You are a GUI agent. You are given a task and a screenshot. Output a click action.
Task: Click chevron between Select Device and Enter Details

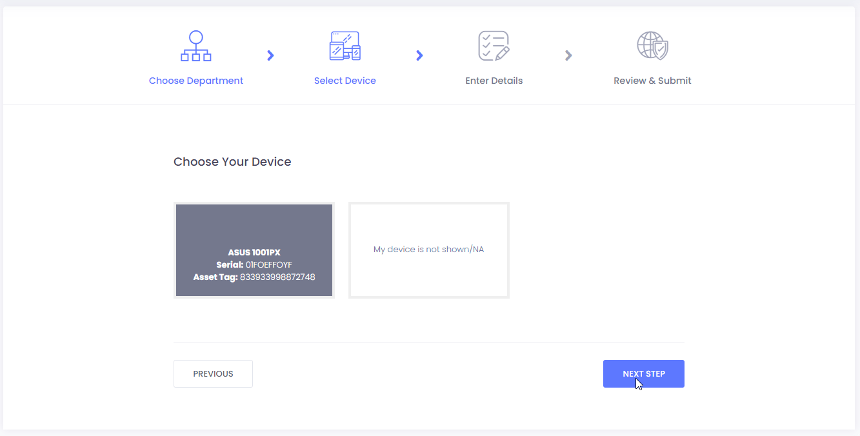(419, 55)
